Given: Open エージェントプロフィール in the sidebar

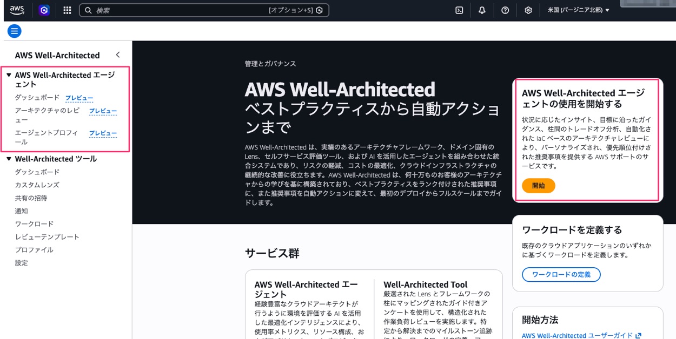Looking at the screenshot, I should click(47, 137).
